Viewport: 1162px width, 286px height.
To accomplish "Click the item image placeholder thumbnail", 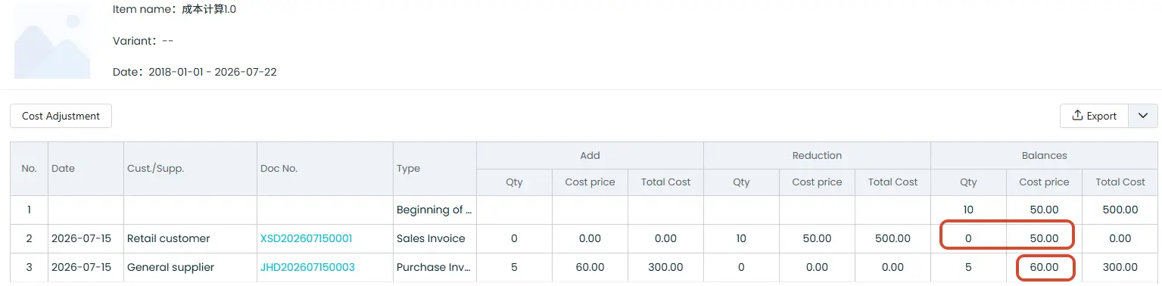I will tap(52, 41).
